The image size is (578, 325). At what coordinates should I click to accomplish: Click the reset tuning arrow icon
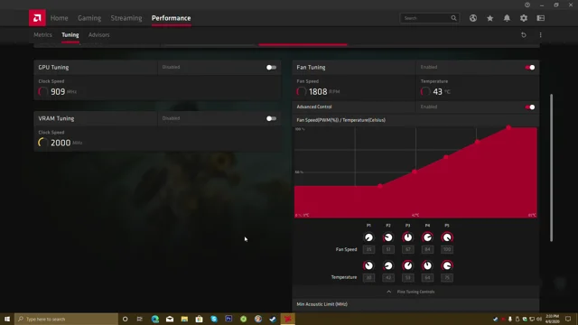pos(524,34)
